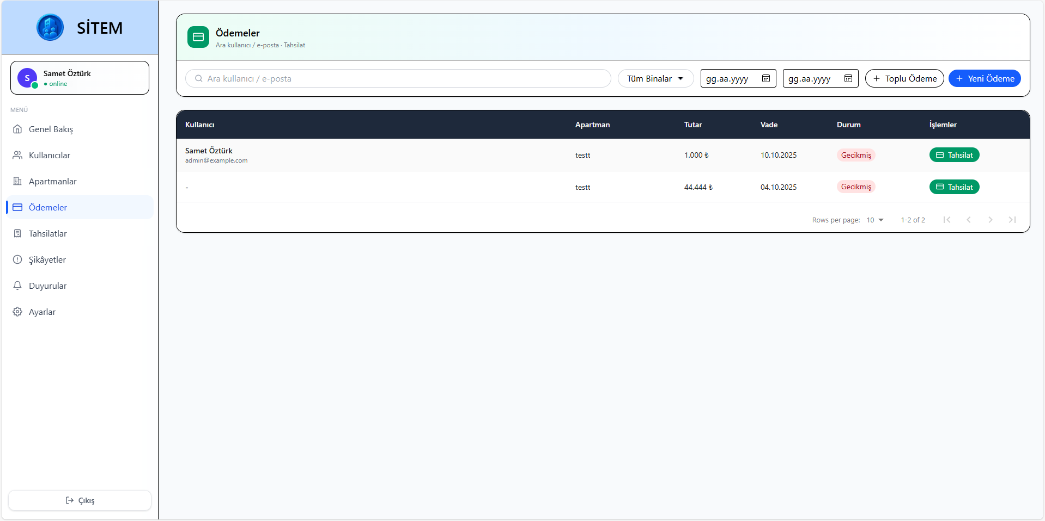Screen dimensions: 1045x521
Task: Navigate to Tahsilatlar in sidebar
Action: pyautogui.click(x=48, y=233)
